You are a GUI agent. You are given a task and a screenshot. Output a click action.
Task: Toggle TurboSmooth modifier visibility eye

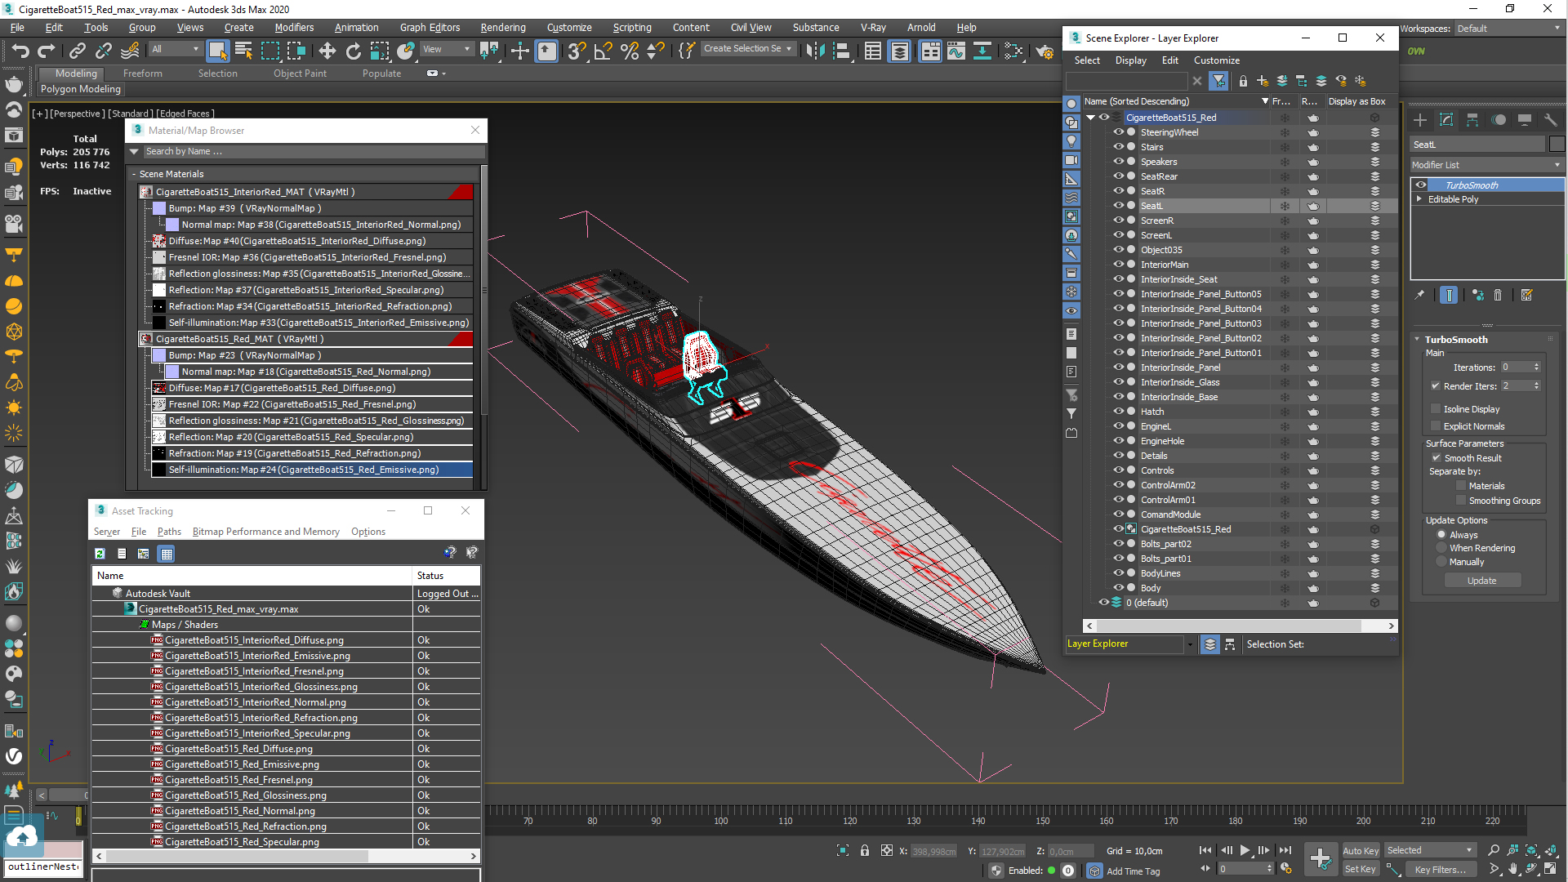1421,185
